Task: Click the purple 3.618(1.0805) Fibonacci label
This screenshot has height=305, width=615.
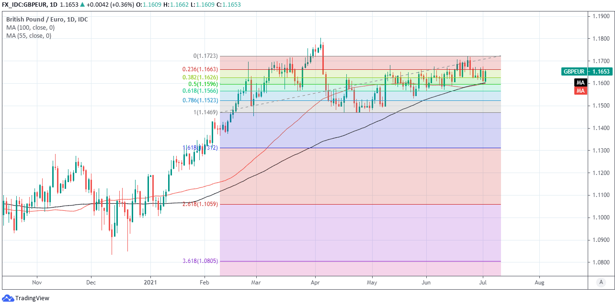Action: tap(200, 261)
